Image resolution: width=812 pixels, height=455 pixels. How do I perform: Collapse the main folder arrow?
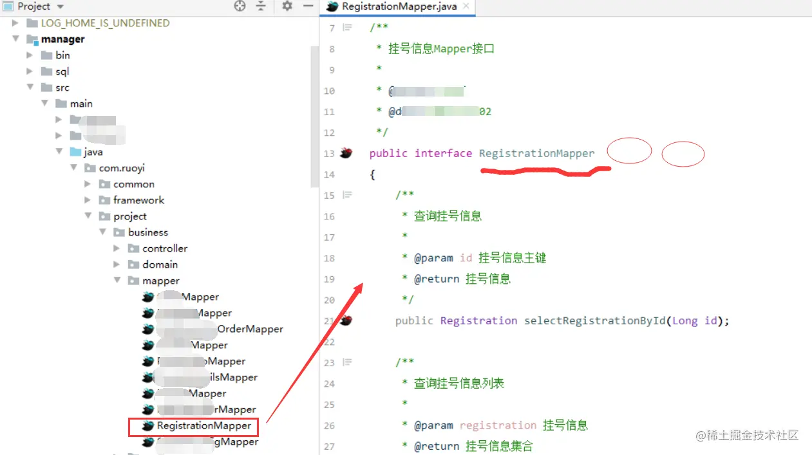[44, 104]
